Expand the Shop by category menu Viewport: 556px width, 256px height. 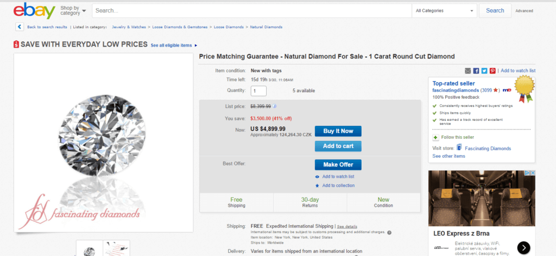coord(73,11)
